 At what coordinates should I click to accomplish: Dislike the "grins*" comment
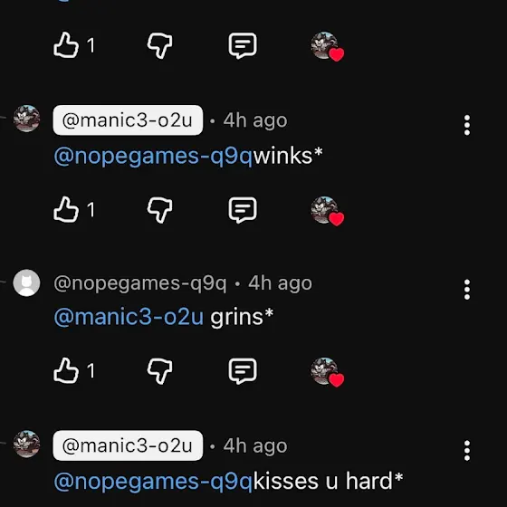coord(159,371)
